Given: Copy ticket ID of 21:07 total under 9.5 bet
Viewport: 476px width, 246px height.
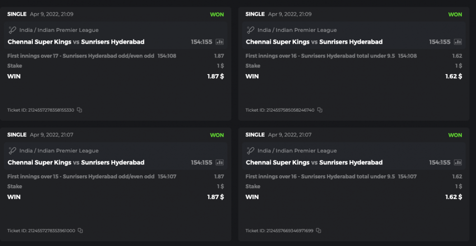Looking at the screenshot, I should tap(319, 231).
